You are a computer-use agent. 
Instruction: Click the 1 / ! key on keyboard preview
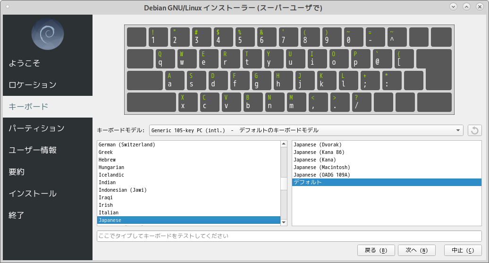[x=158, y=37]
